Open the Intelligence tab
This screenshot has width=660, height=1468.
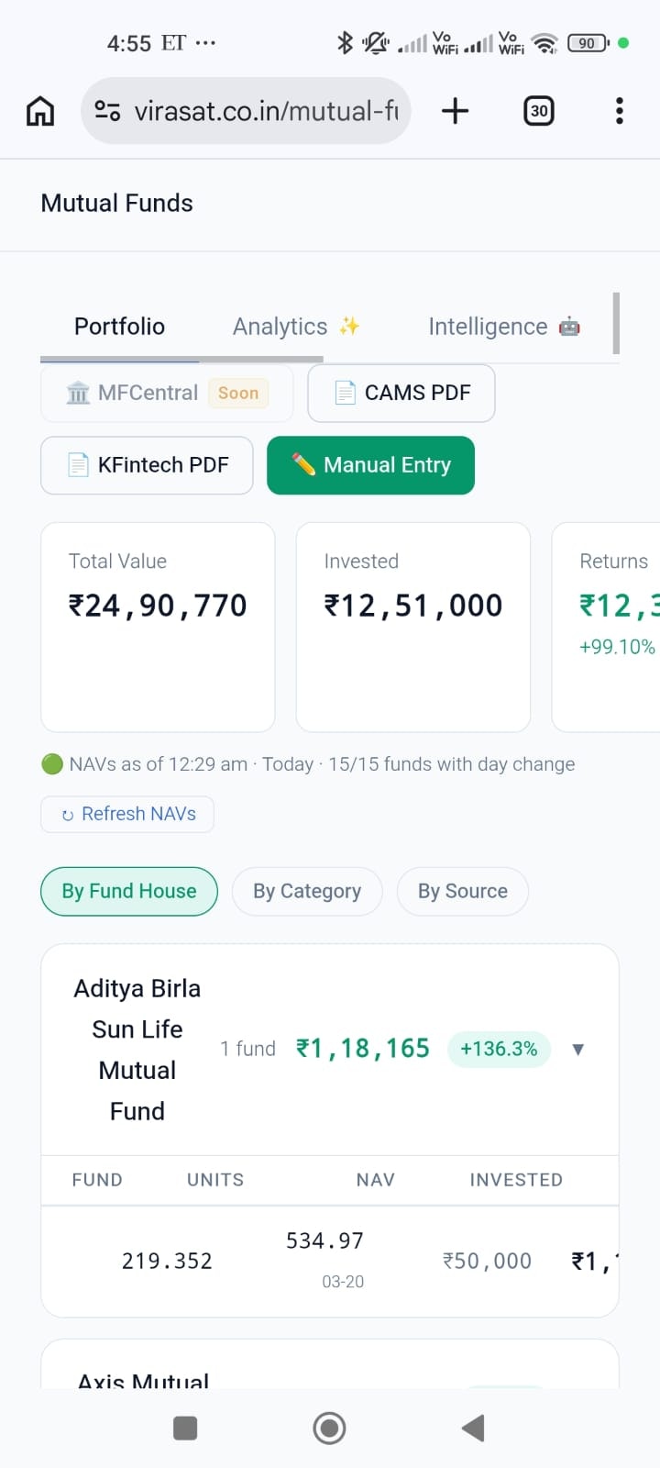click(503, 327)
